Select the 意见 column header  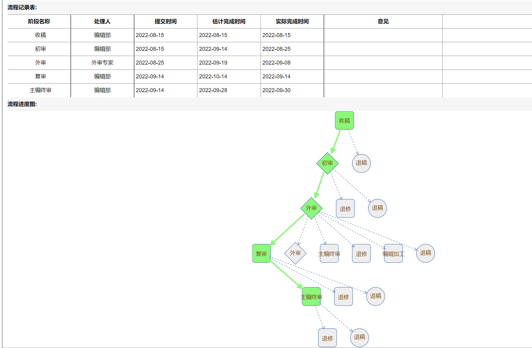pyautogui.click(x=383, y=21)
